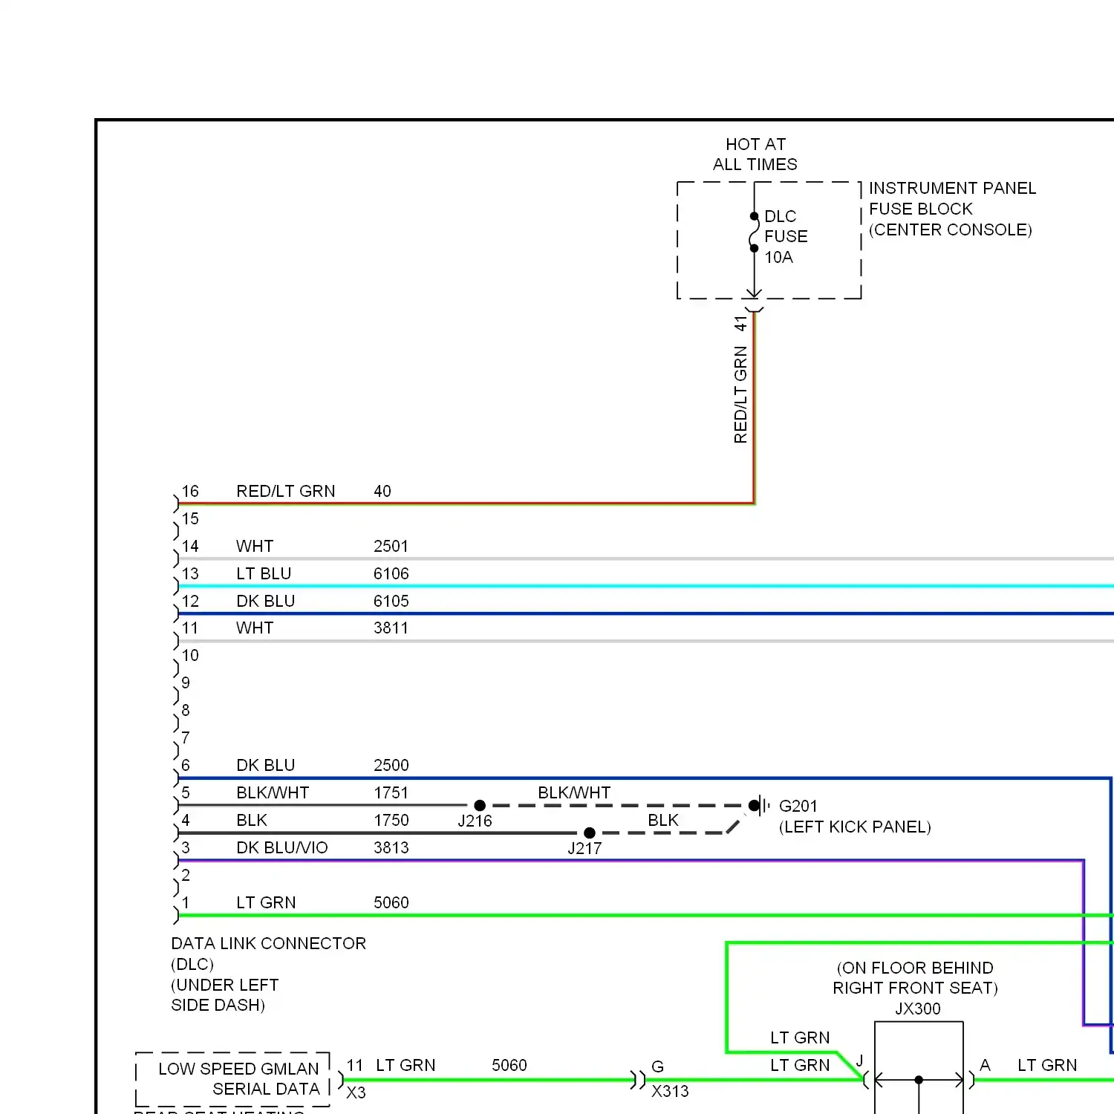This screenshot has width=1114, height=1114.
Task: Select circuit number '1750'
Action: point(391,820)
